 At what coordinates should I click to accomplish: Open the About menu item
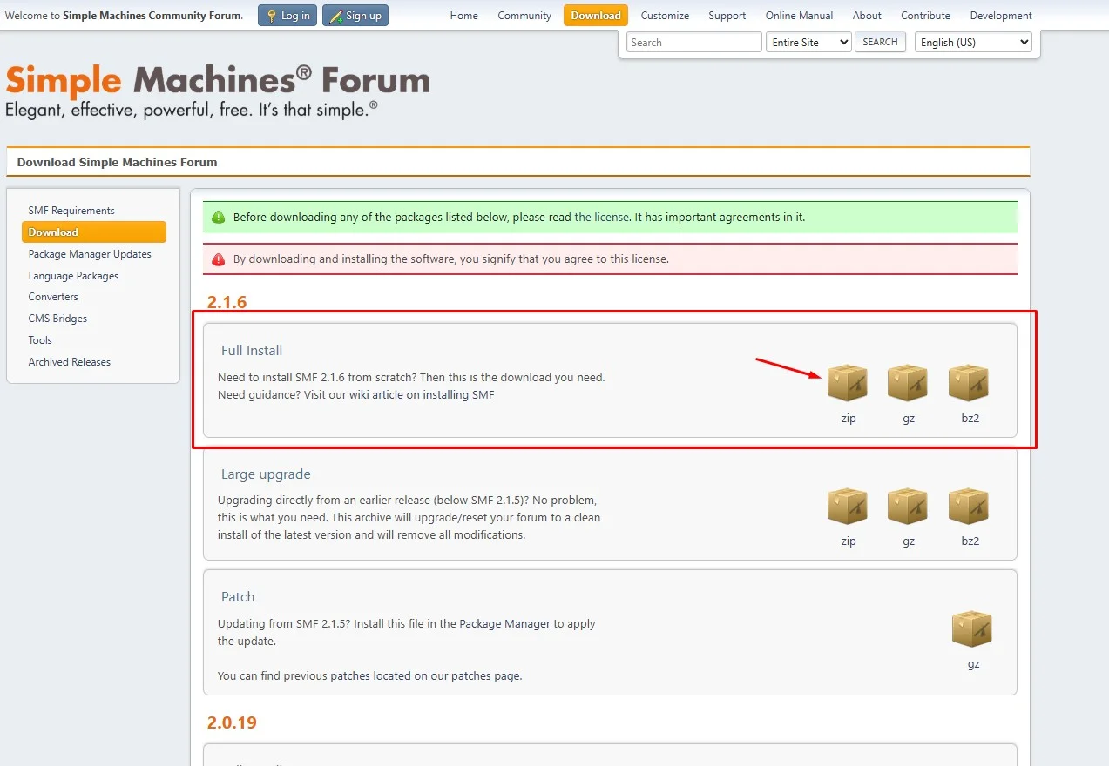coord(867,16)
